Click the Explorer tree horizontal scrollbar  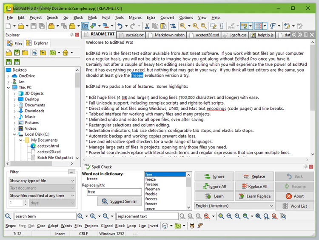40,164
